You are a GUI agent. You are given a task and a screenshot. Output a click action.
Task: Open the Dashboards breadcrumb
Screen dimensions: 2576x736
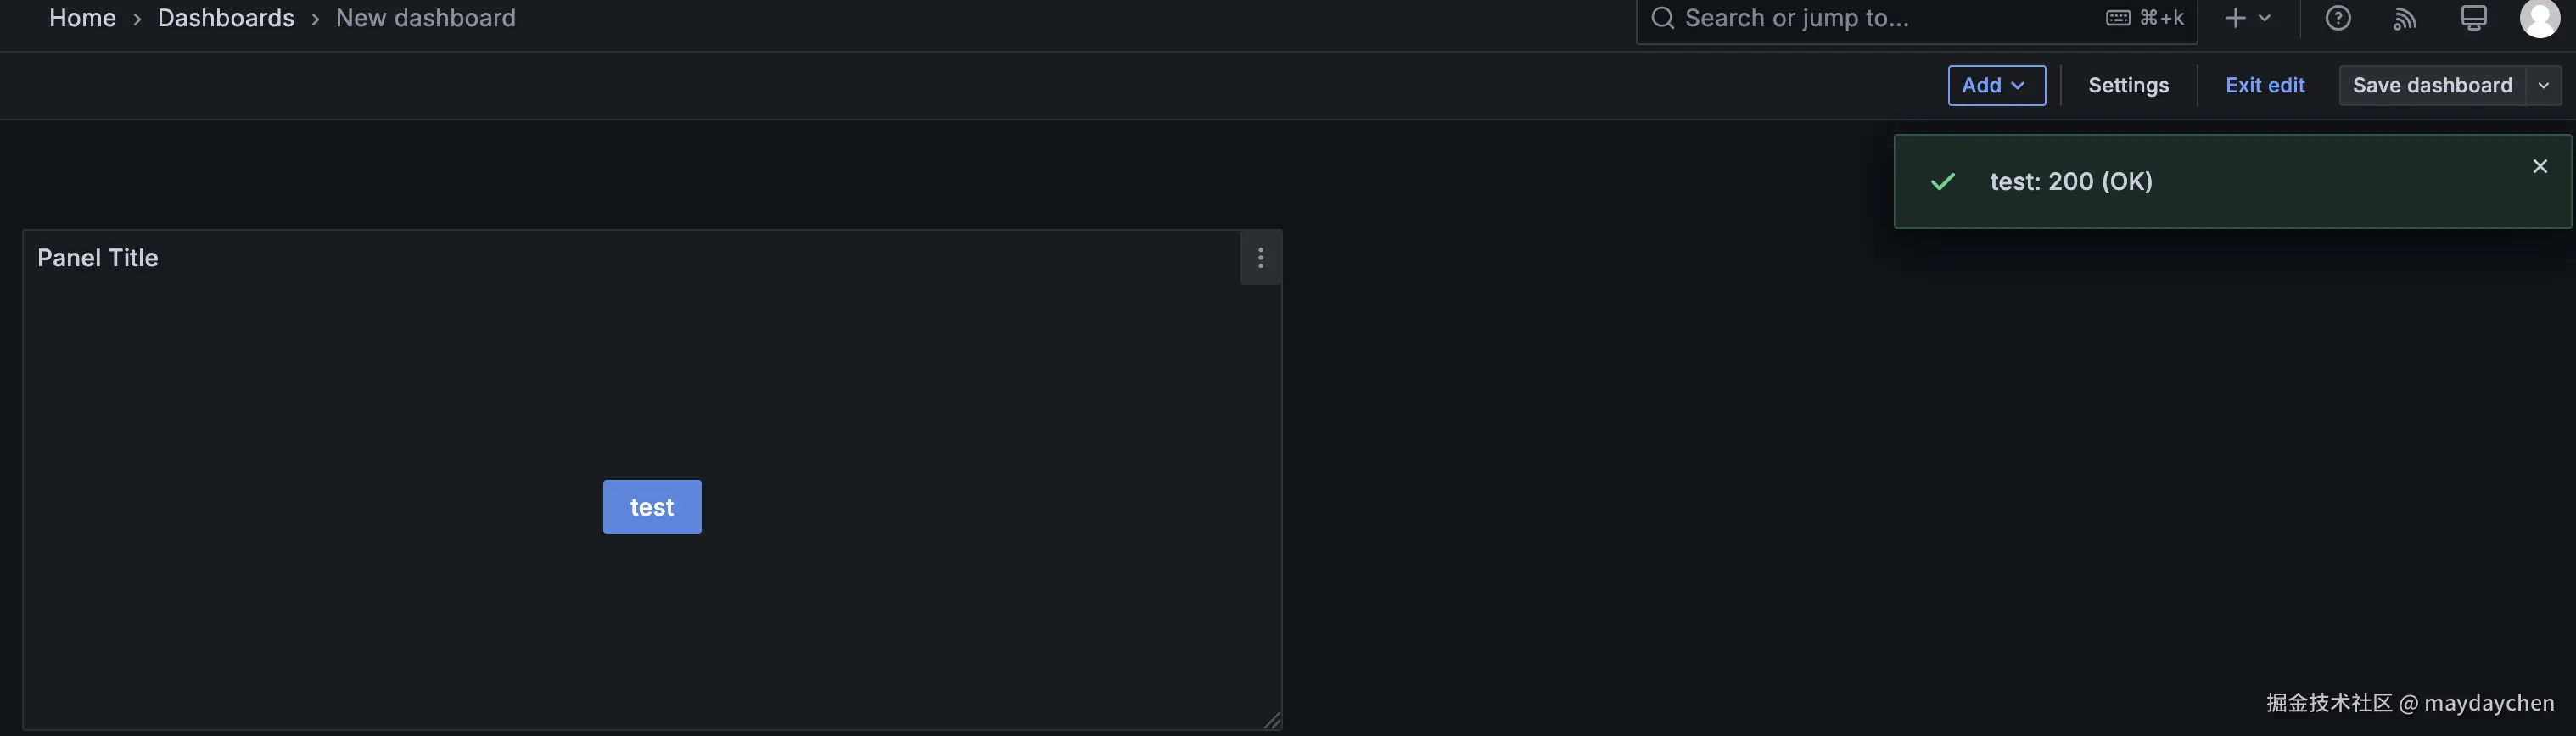[x=226, y=17]
